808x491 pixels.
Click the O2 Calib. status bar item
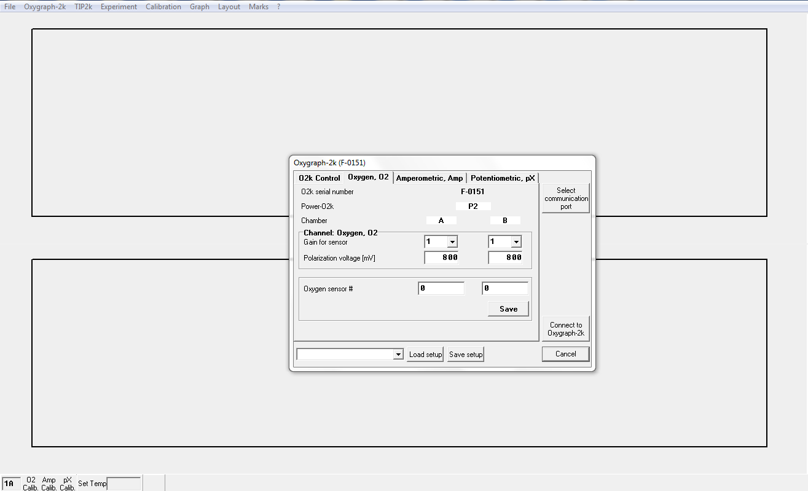point(31,484)
